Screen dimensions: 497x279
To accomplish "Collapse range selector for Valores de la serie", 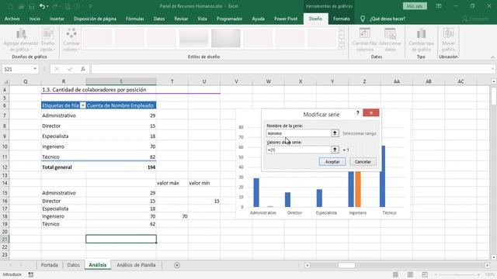I will [335, 150].
